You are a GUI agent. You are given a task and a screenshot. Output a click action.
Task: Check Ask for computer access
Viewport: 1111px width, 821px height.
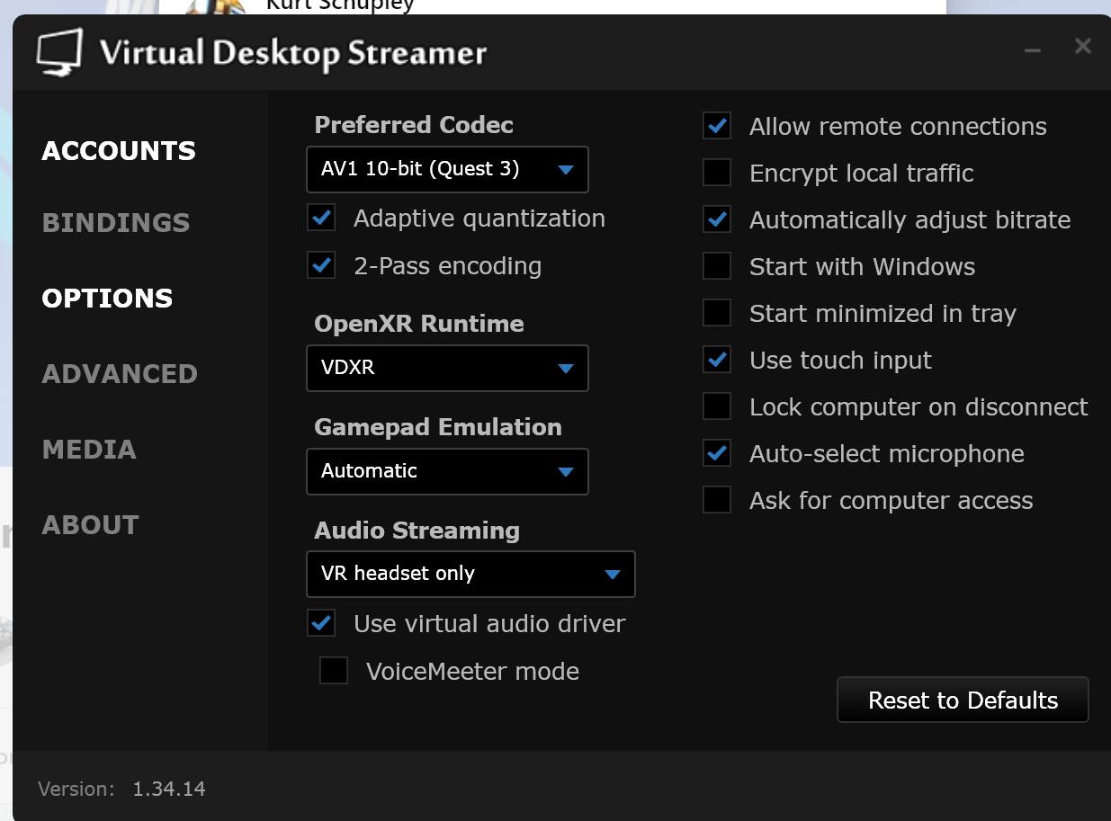tap(717, 500)
